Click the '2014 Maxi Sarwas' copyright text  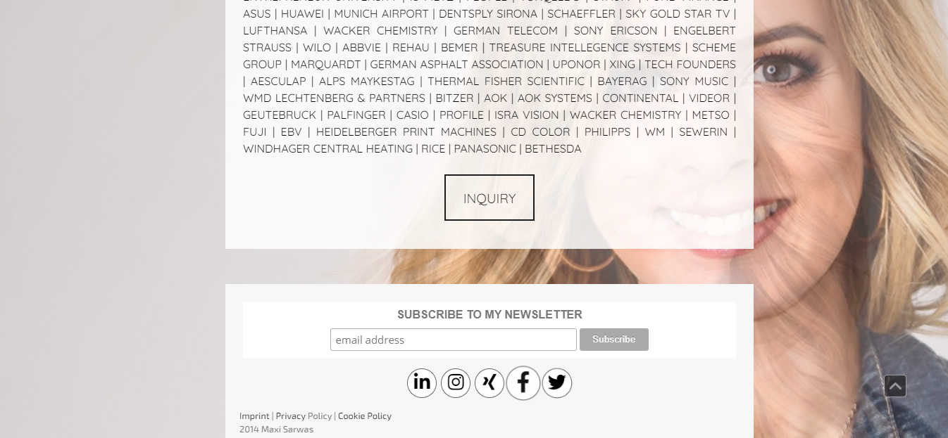276,429
